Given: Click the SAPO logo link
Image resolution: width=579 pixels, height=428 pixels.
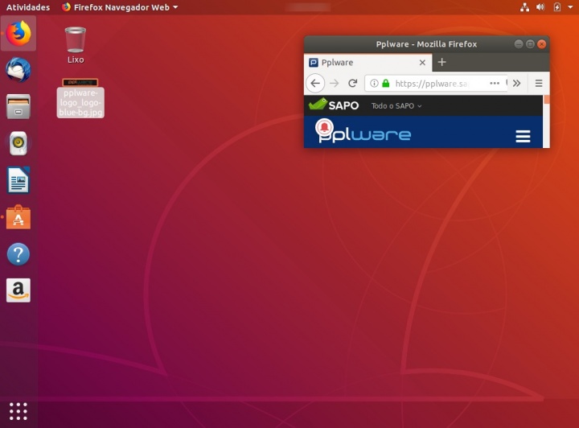Looking at the screenshot, I should pos(334,105).
